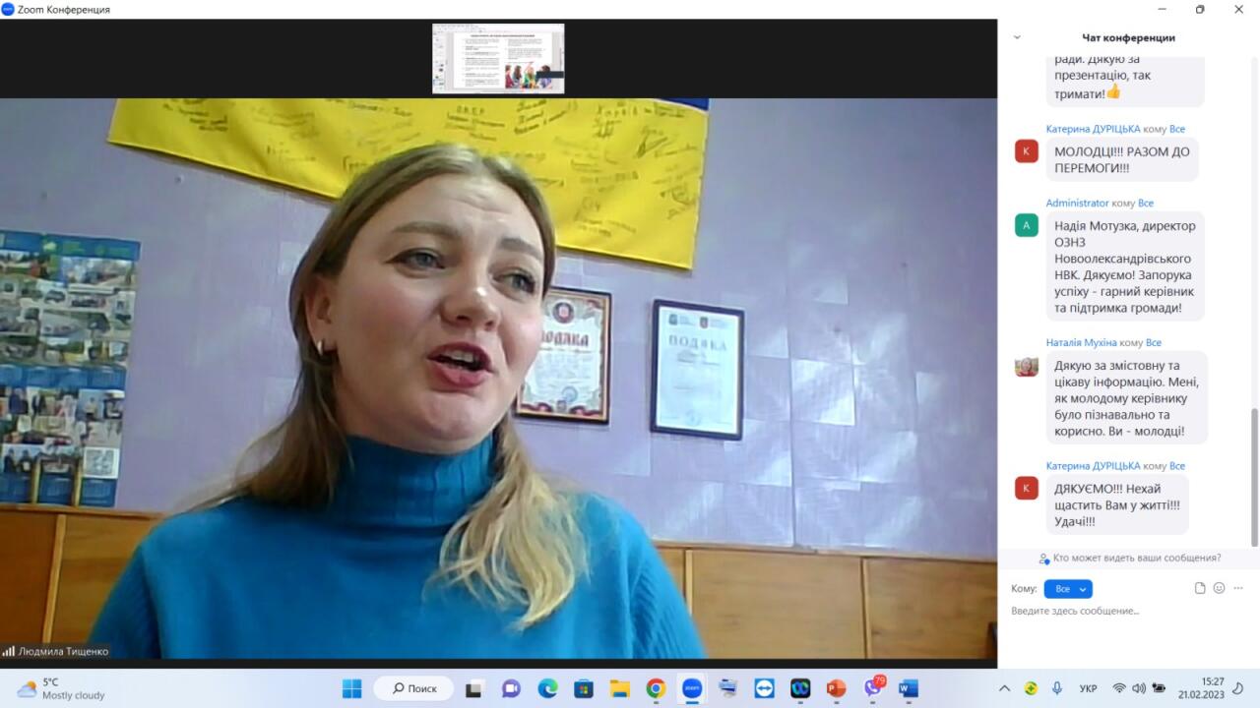Click the 'ДЯКУЄМО!!! Нехай щастить' message bubble

pos(1117,505)
